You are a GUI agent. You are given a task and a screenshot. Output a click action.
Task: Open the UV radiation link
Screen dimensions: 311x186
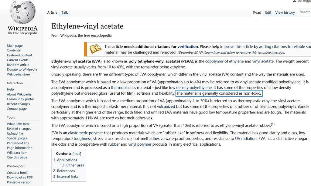coord(246,139)
